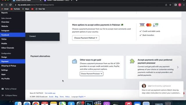The image size is (186, 105).
Task: Open the Ecwid footer link
Action: (x=51, y=97)
